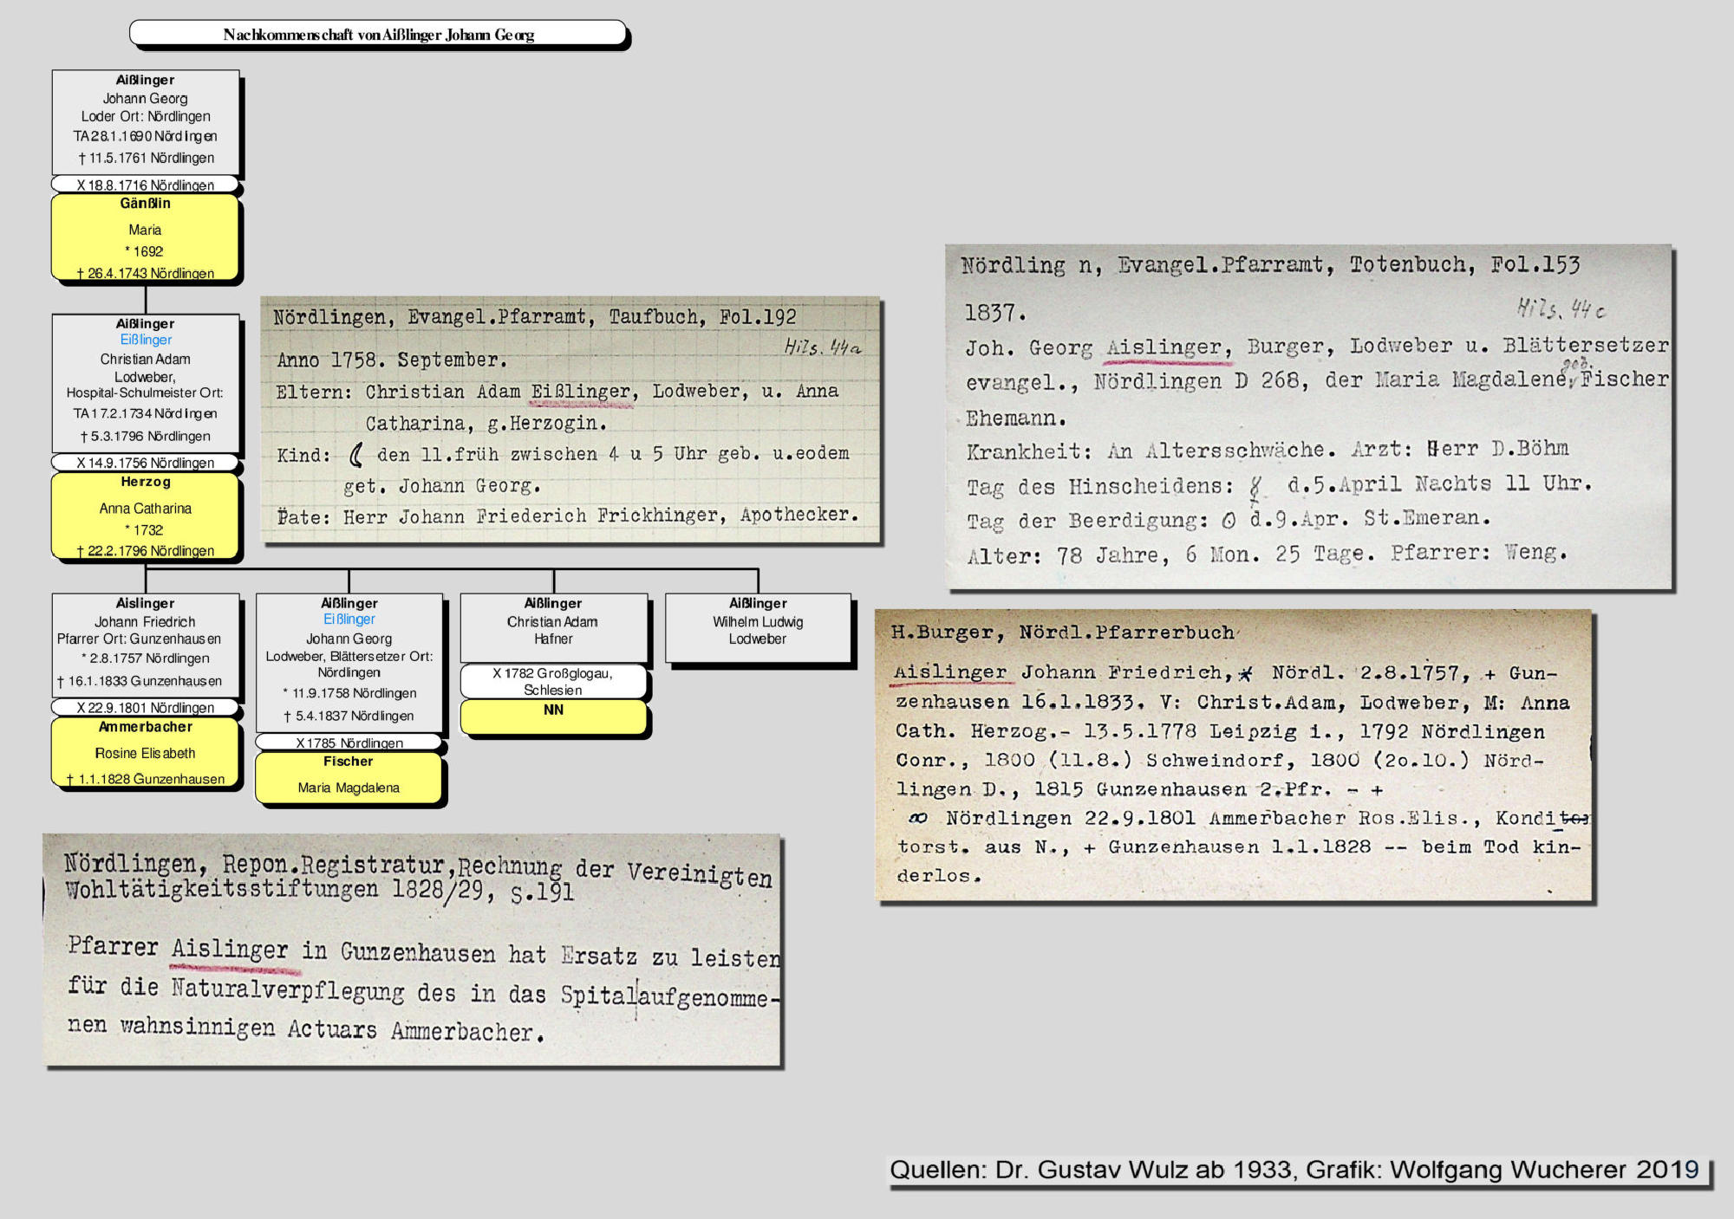Select Aißlinger Johann Georg Loder box
The width and height of the screenshot is (1734, 1219).
click(x=146, y=121)
